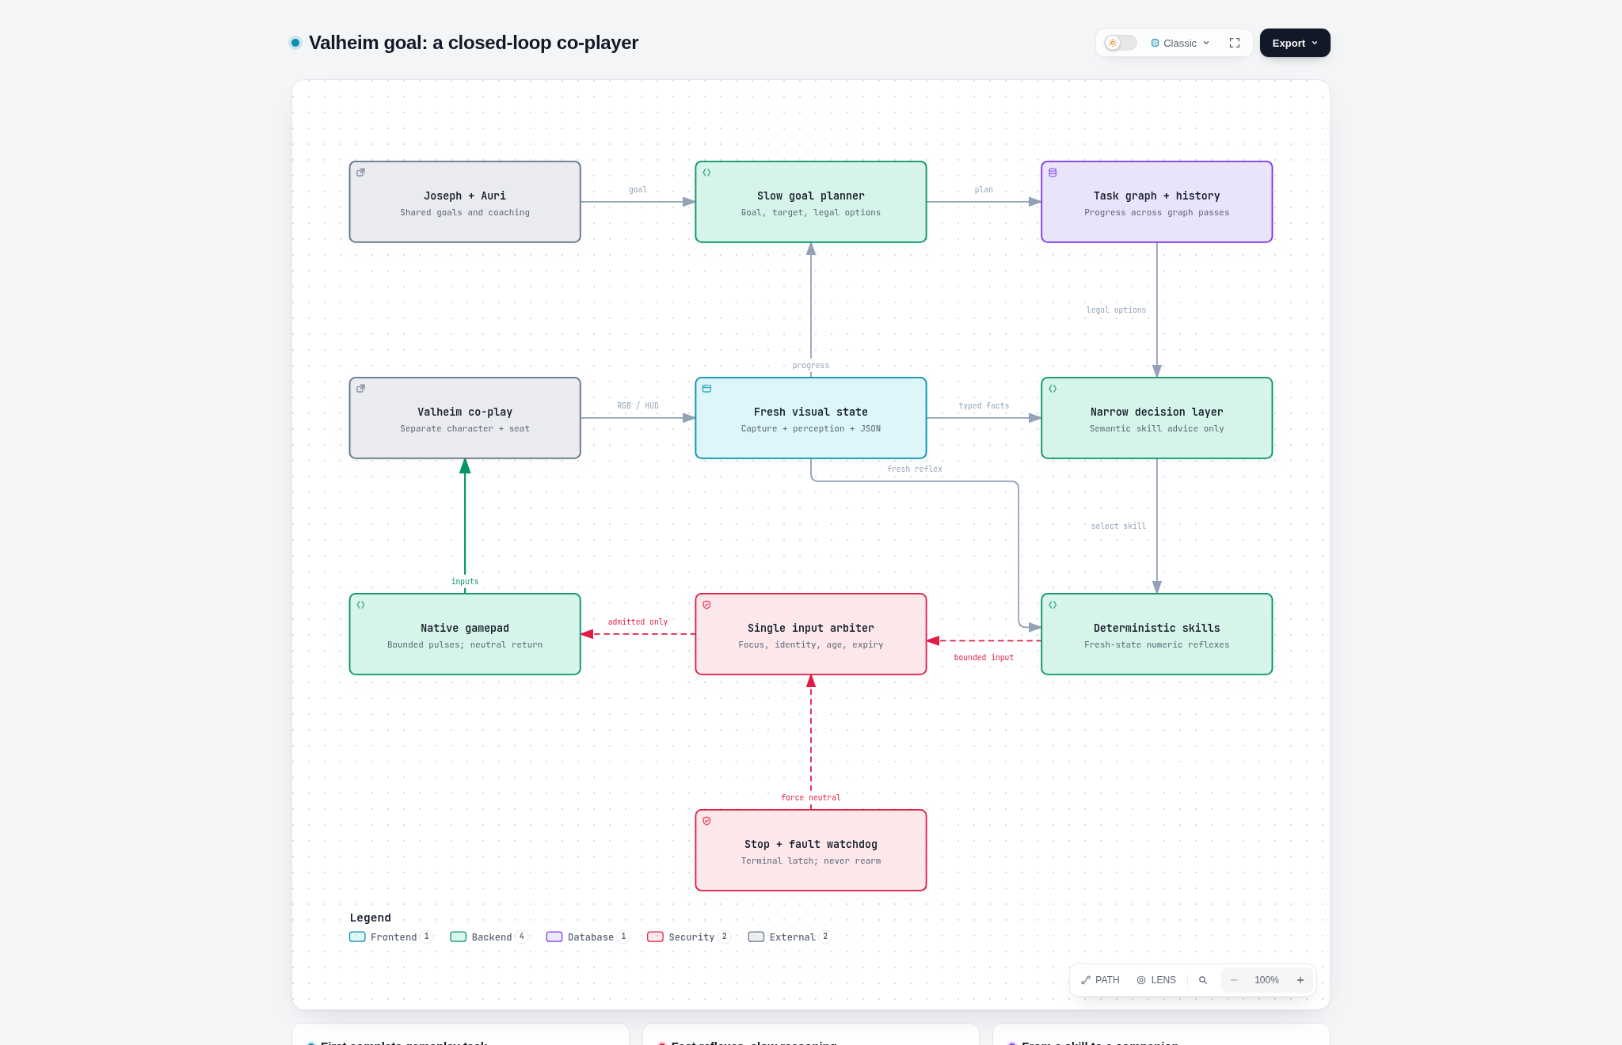Click the Database legend swatch

click(x=554, y=937)
